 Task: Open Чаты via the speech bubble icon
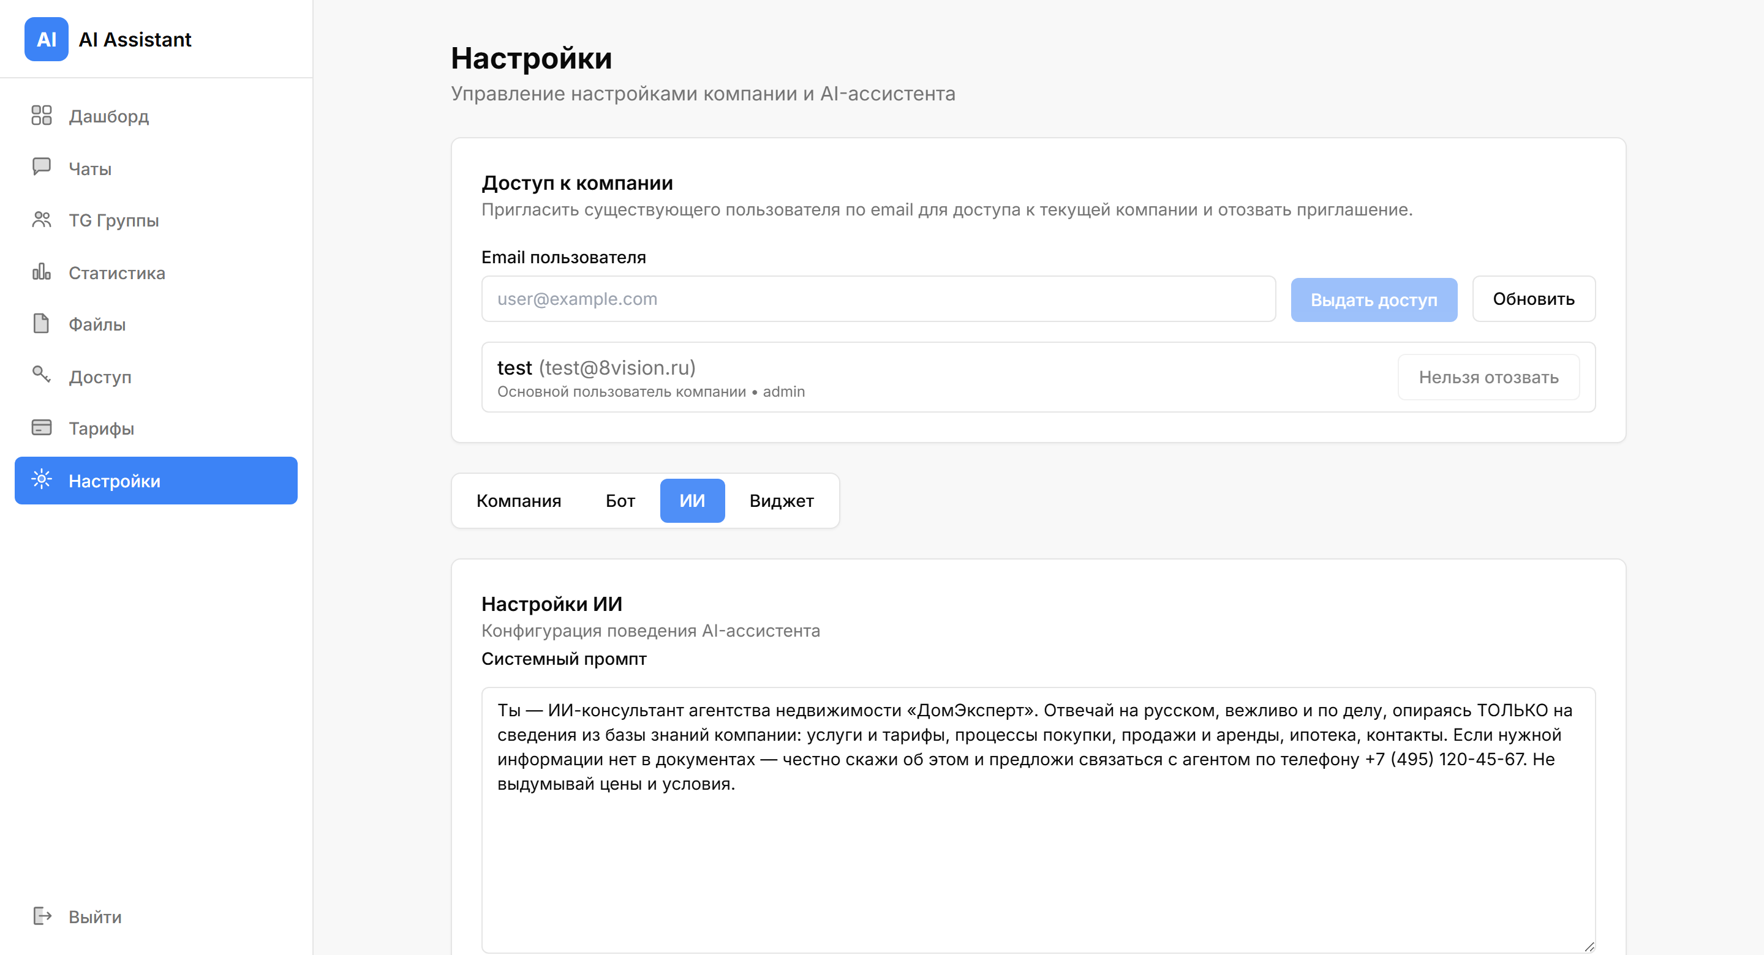point(42,167)
